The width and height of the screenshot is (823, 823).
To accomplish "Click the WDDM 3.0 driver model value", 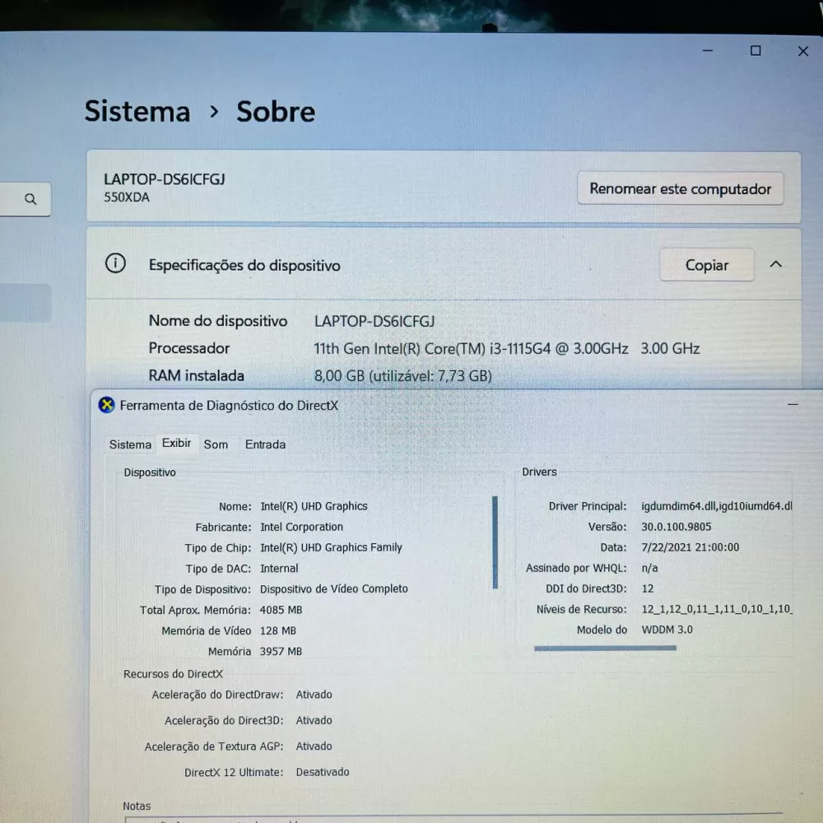I will 667,630.
